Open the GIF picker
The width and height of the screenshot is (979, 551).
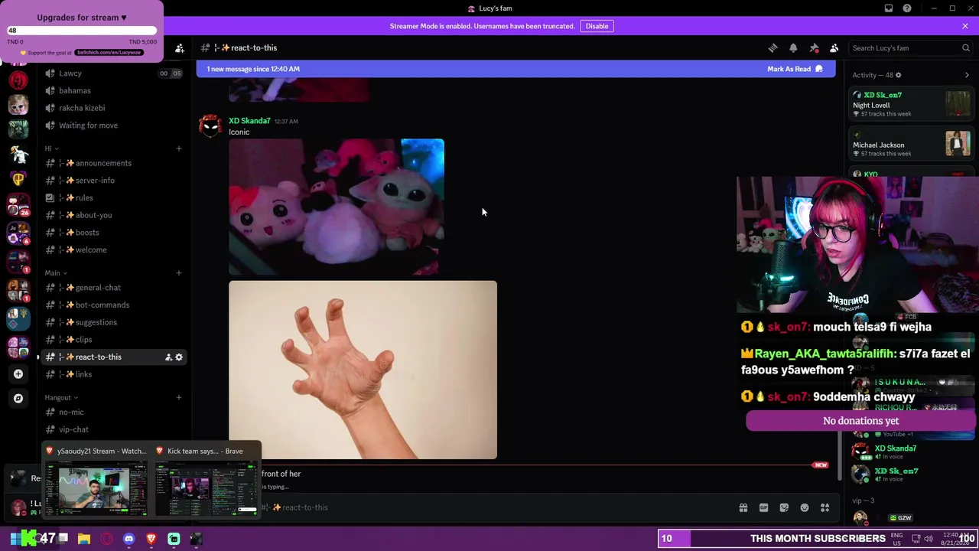pos(763,507)
